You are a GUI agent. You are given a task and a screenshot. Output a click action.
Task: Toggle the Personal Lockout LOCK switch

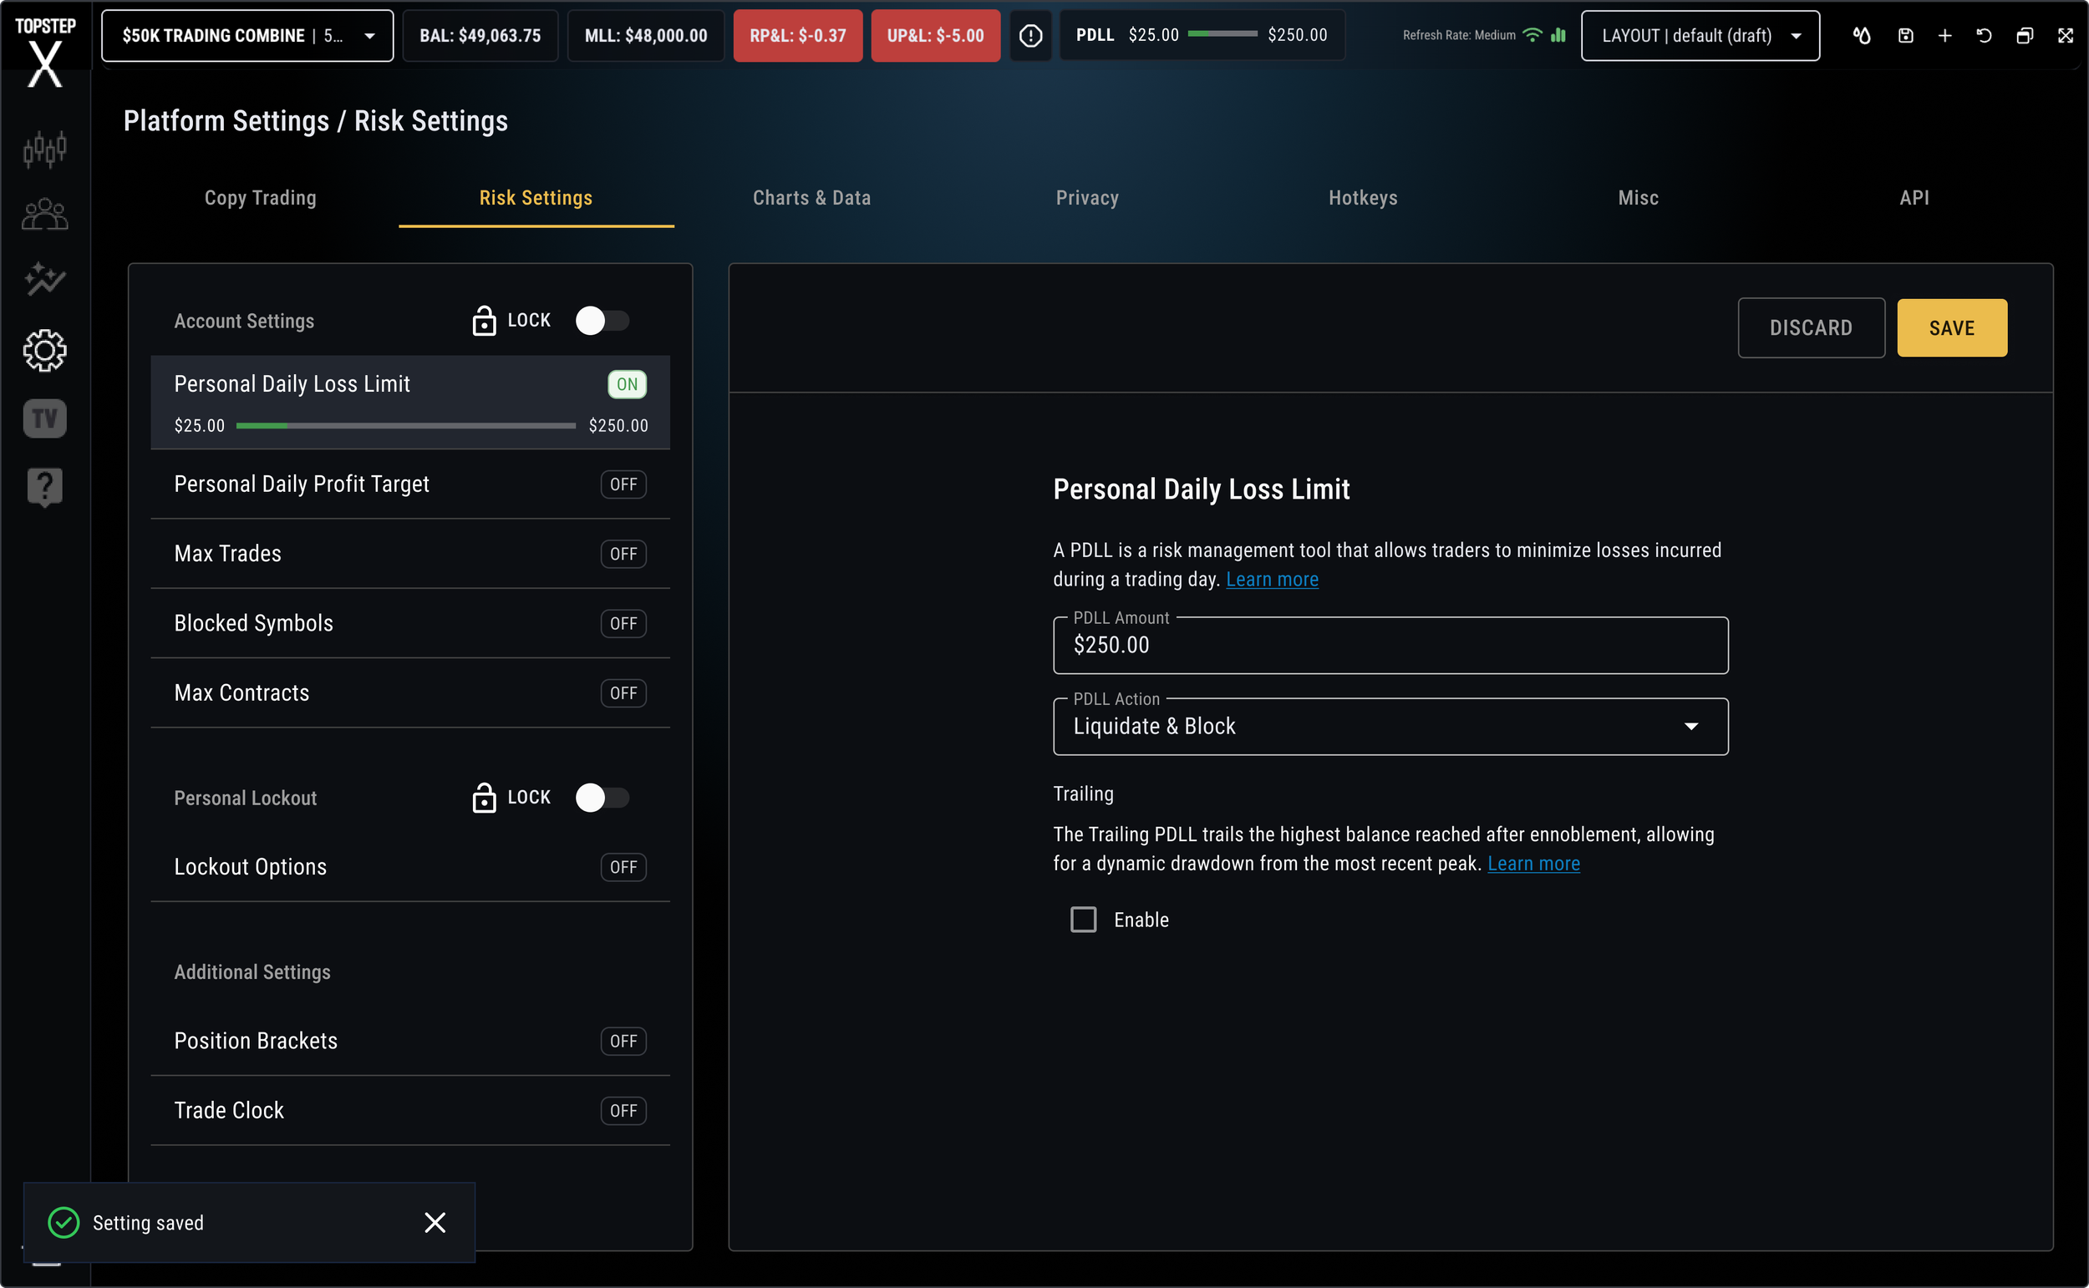(602, 798)
